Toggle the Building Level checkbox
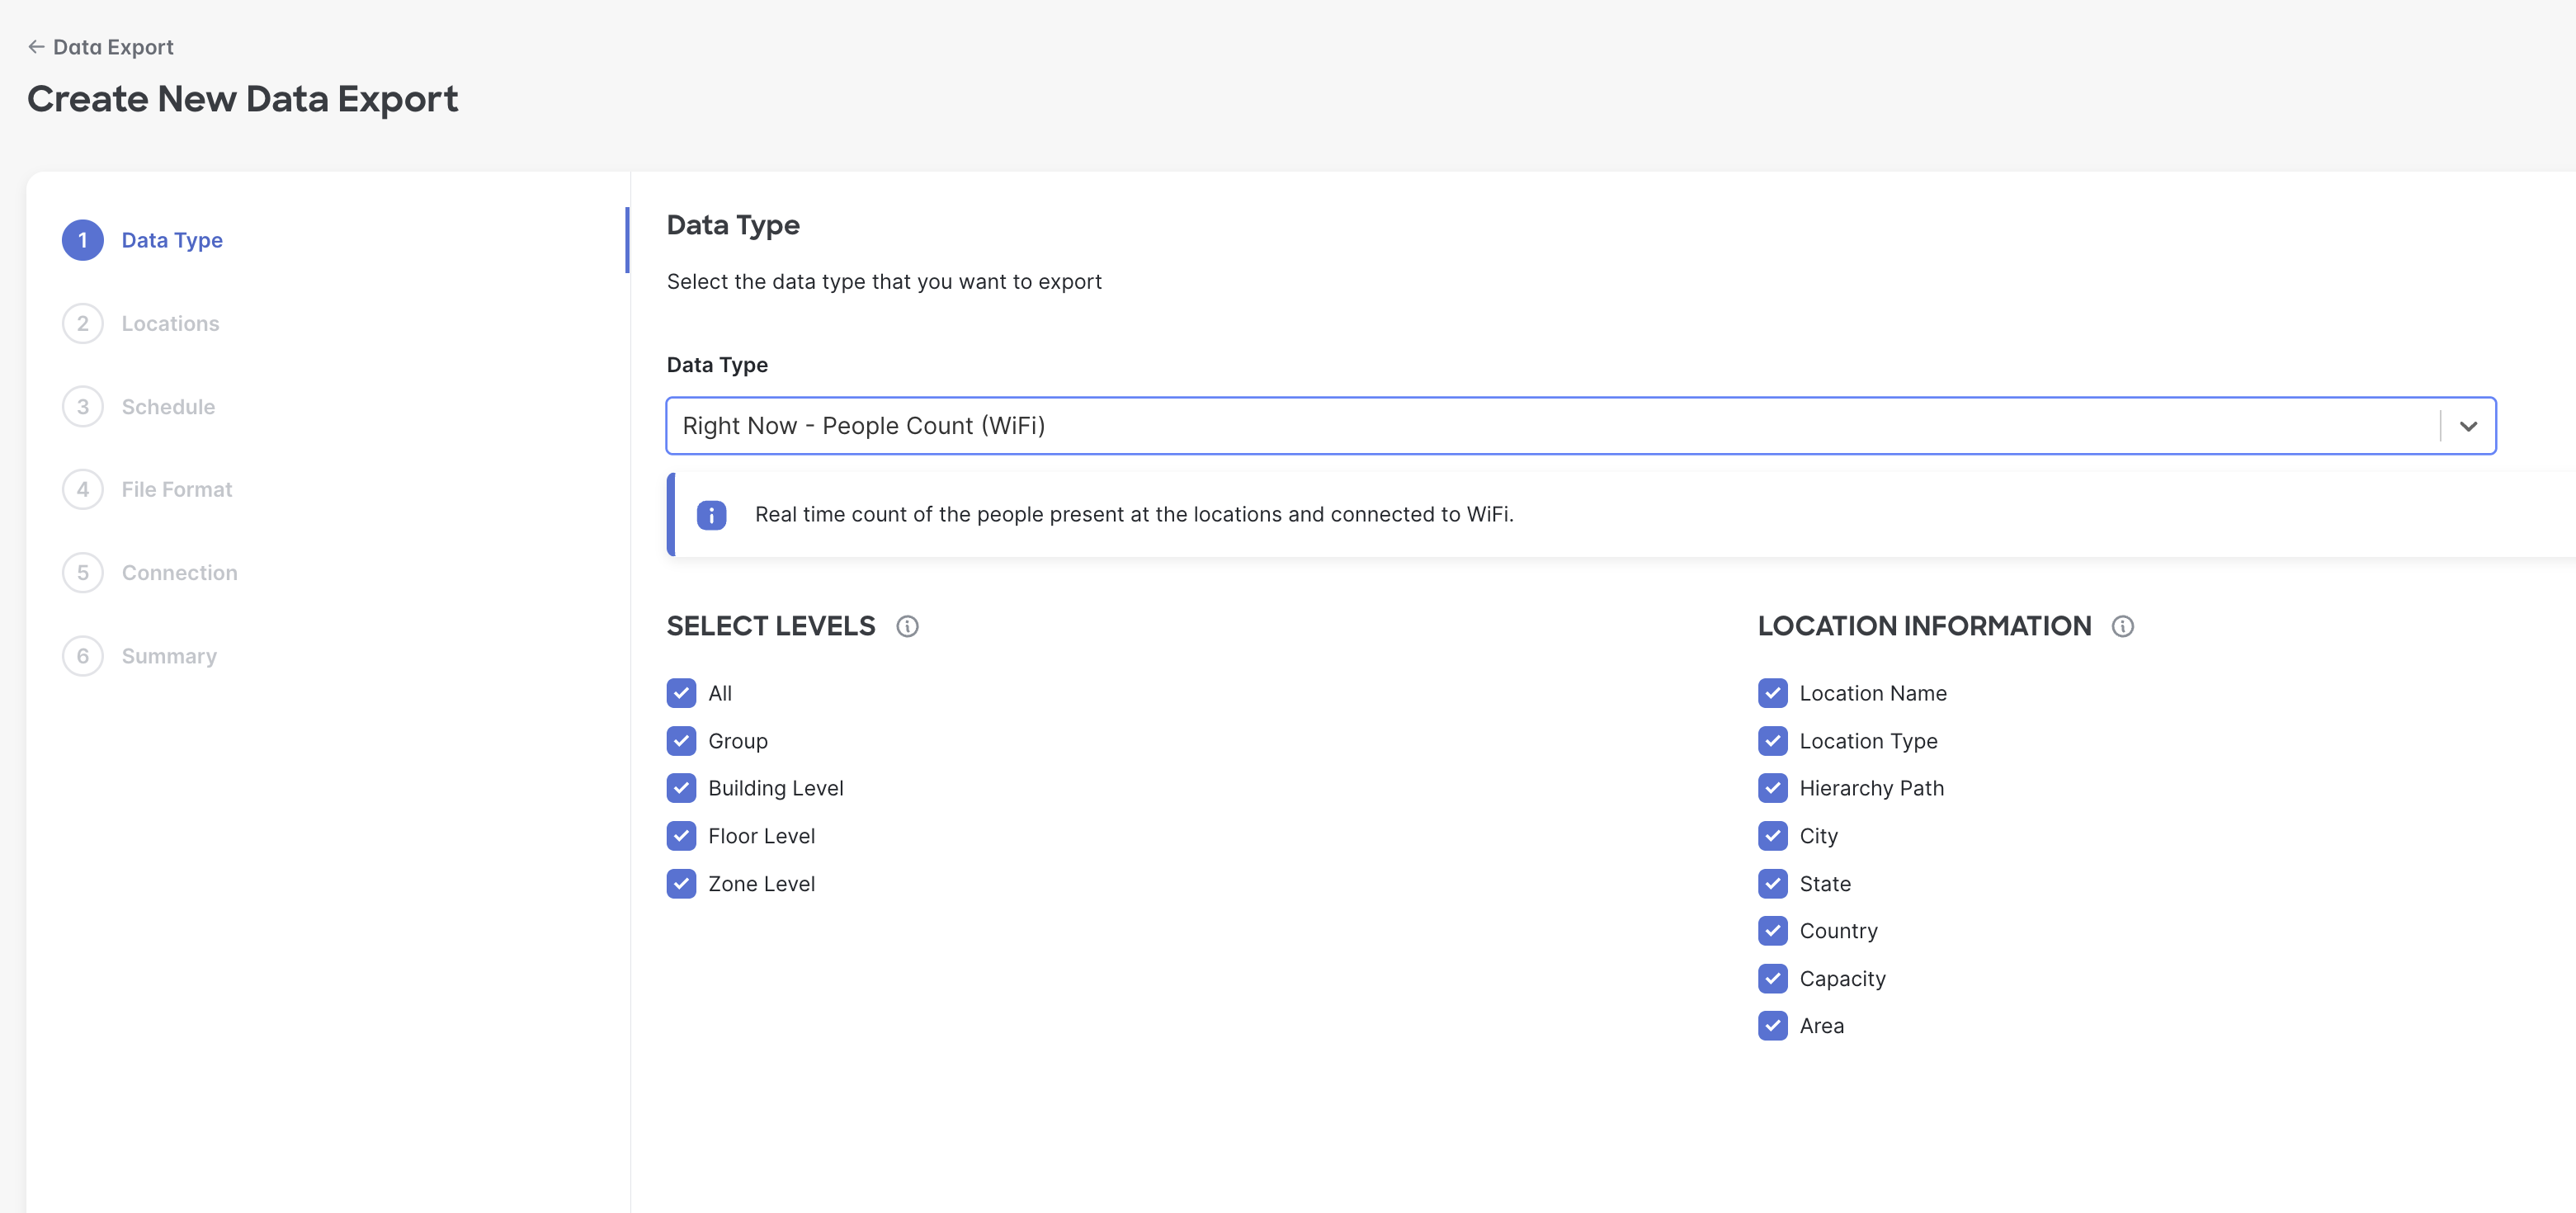This screenshot has width=2576, height=1213. pyautogui.click(x=681, y=788)
